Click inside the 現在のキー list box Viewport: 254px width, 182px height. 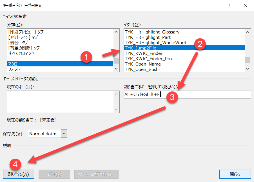(x=60, y=102)
